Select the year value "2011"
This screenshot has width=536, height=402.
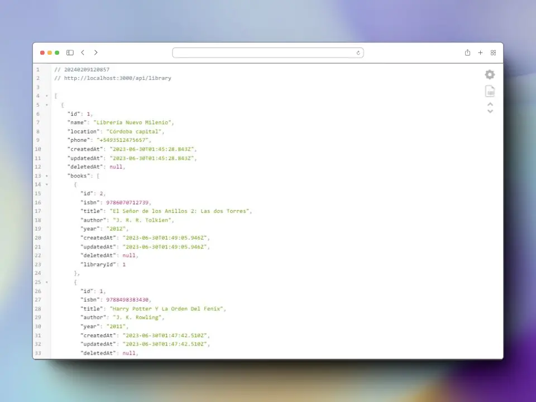click(116, 327)
